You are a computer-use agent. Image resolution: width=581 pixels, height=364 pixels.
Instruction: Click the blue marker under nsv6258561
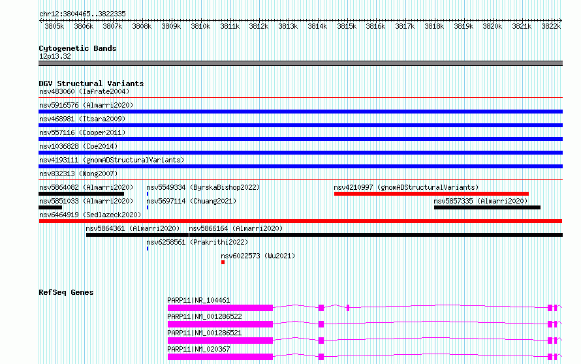pyautogui.click(x=148, y=249)
